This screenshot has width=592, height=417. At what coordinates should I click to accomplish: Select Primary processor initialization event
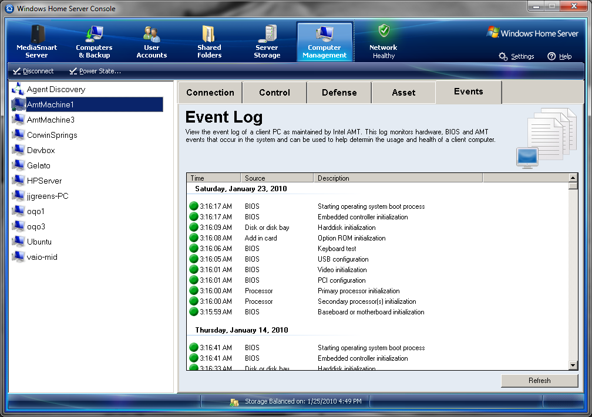[x=378, y=291]
